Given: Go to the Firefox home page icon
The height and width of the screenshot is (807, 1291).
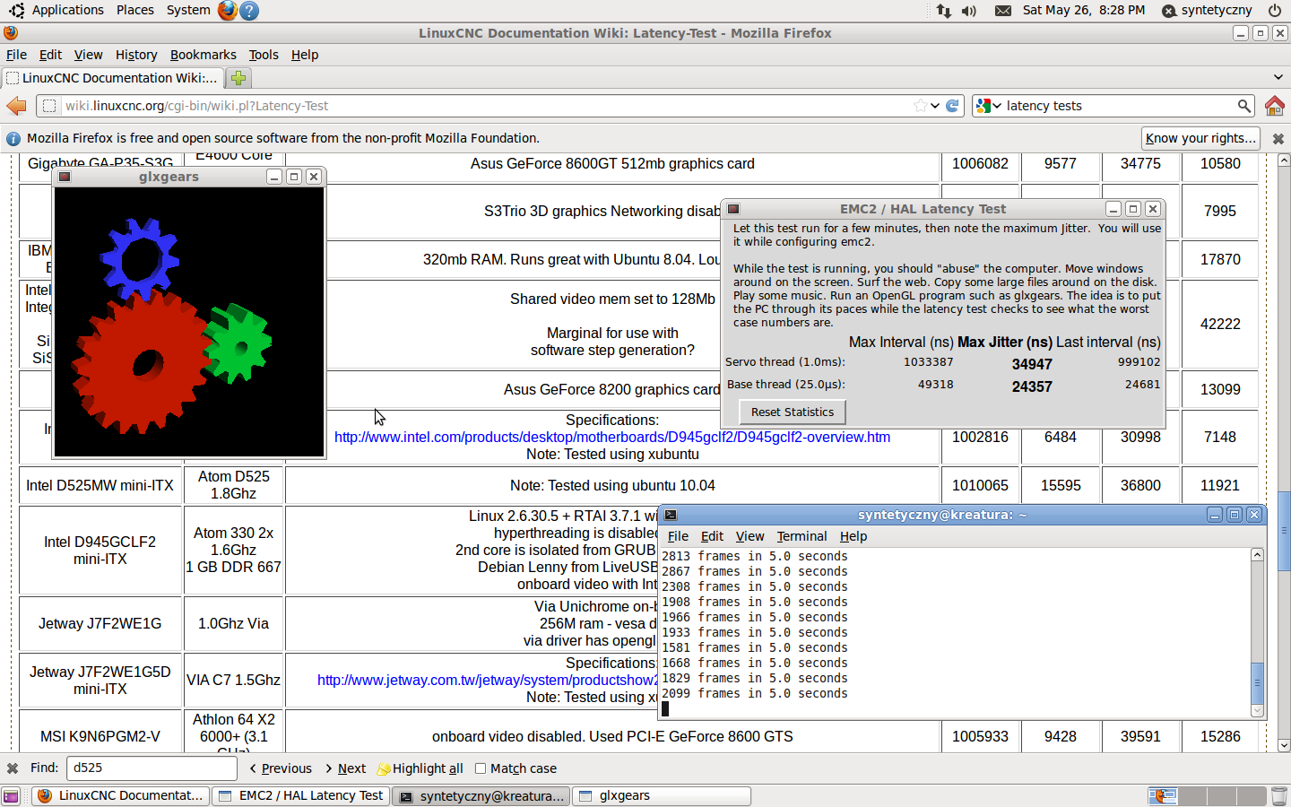Looking at the screenshot, I should 1274,106.
